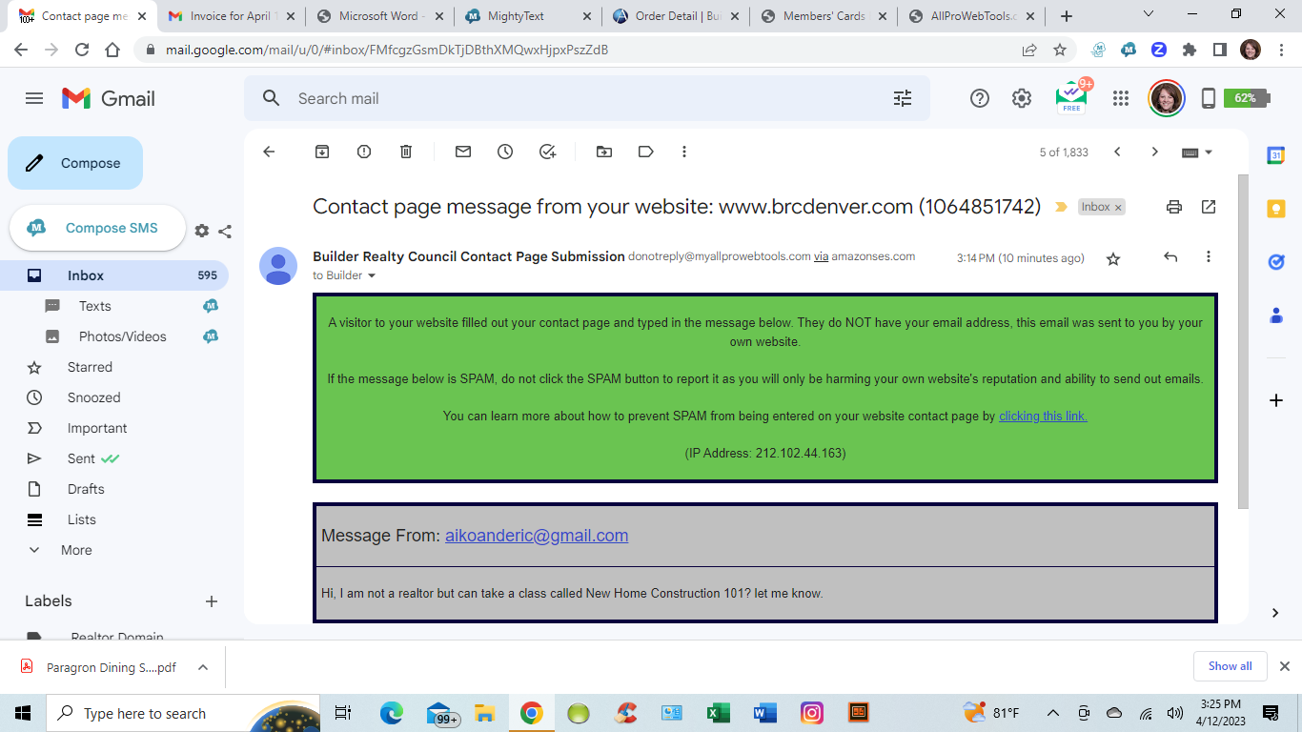Archive this email
This screenshot has height=732, width=1302.
(x=322, y=152)
